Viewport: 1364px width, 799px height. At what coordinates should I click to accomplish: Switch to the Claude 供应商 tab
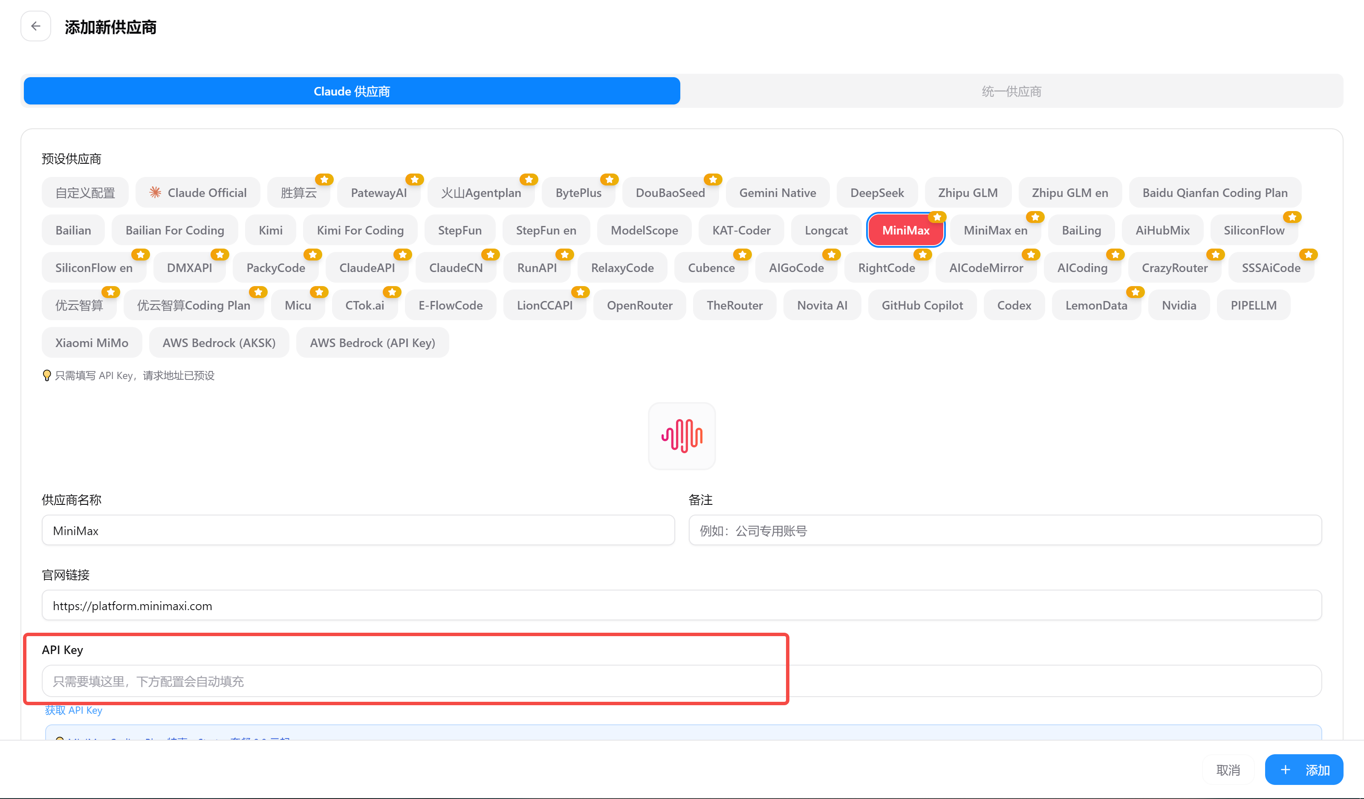tap(352, 91)
